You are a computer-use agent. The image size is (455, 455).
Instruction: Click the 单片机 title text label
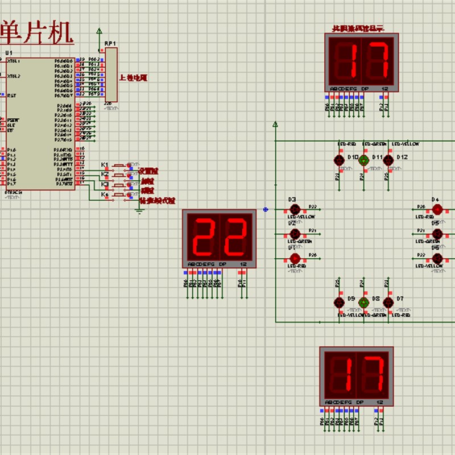pos(36,33)
